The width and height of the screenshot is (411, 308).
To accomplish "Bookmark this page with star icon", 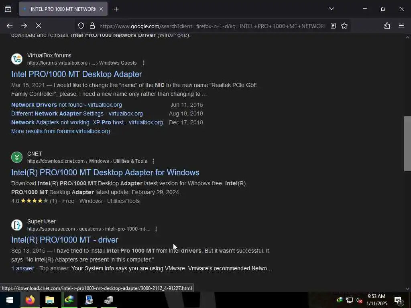I will point(344,26).
